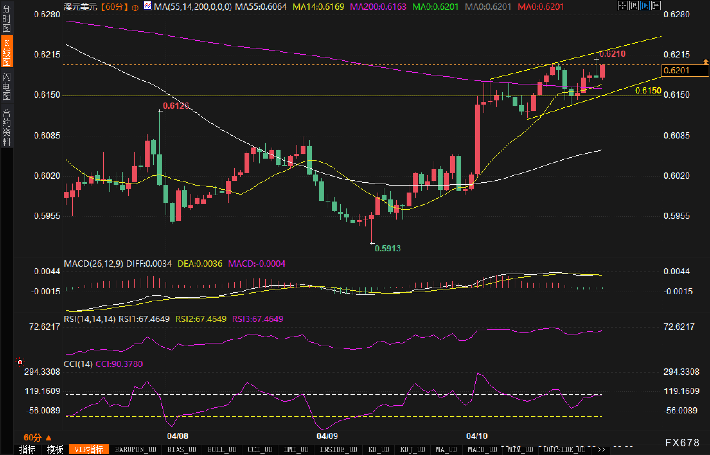The width and height of the screenshot is (710, 455).
Task: Expand more indicators with the >> arrow
Action: pyautogui.click(x=601, y=450)
